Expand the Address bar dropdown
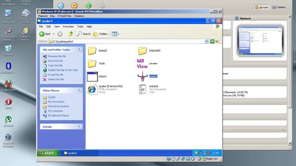Viewport: 296px width, 166px height. [207, 41]
